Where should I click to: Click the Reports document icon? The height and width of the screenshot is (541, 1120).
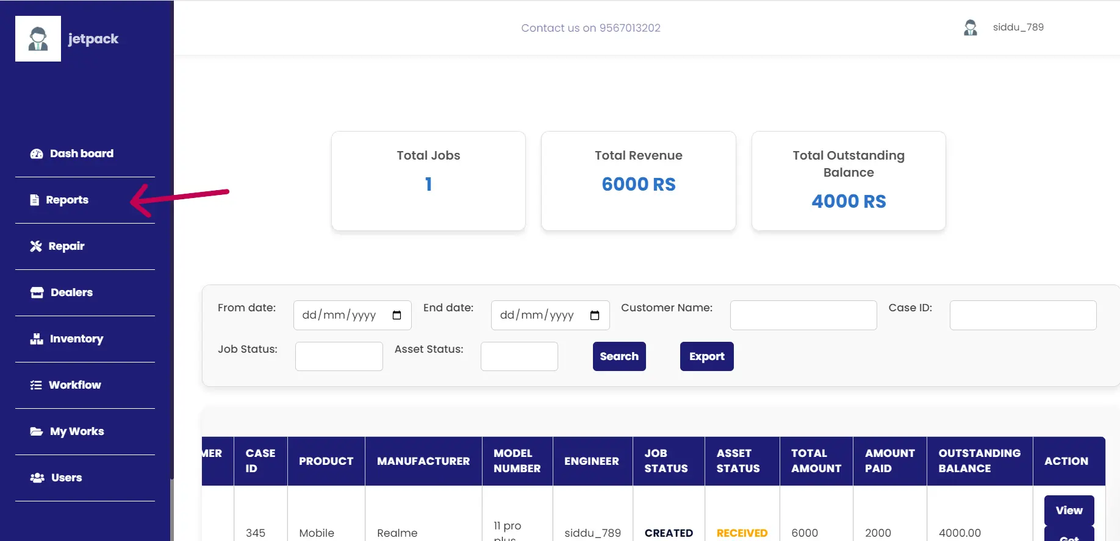[x=35, y=200]
